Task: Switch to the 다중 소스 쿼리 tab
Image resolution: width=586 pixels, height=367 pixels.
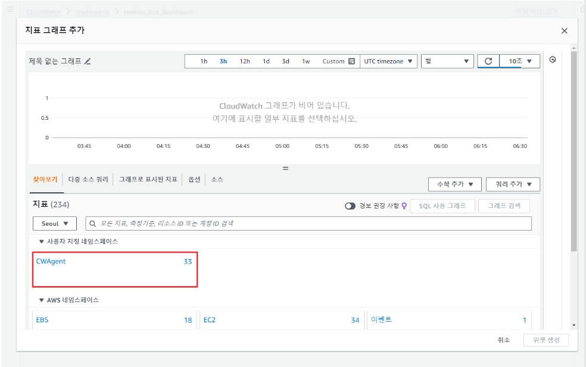Action: point(88,179)
